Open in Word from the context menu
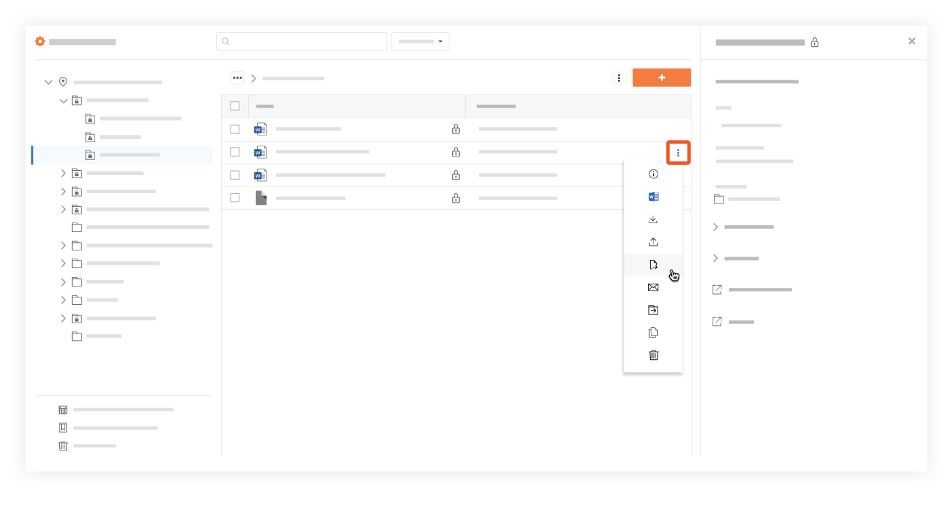The image size is (952, 507). coord(653,197)
